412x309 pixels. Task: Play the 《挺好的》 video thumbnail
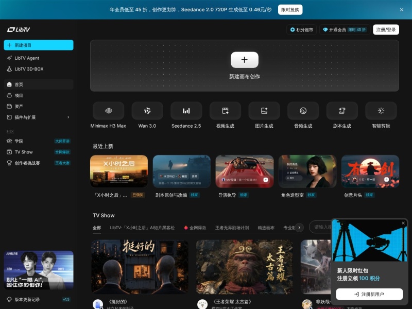pos(140,266)
